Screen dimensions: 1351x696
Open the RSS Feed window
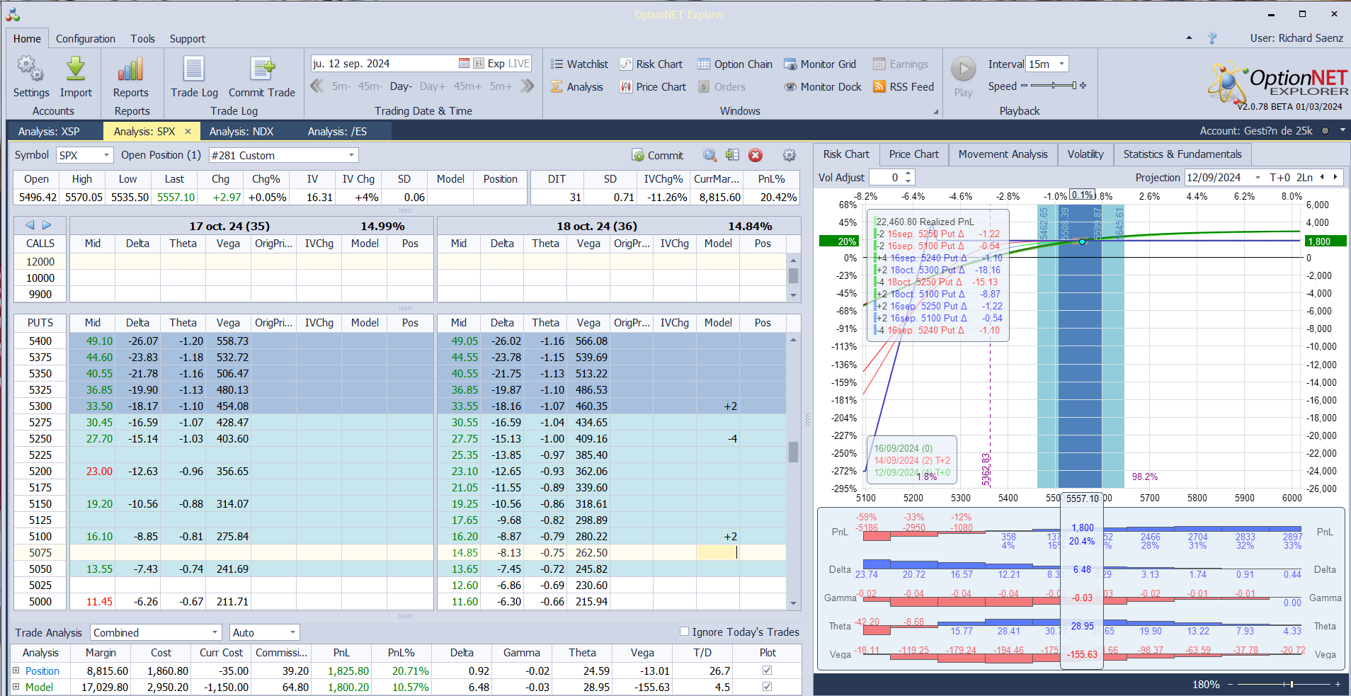tap(903, 87)
